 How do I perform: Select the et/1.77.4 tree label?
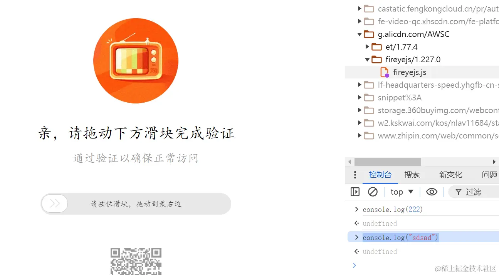[402, 47]
